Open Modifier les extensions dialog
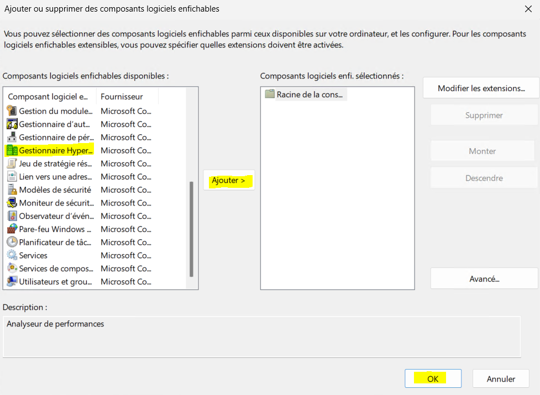Screen dimensions: 540x395 480,88
